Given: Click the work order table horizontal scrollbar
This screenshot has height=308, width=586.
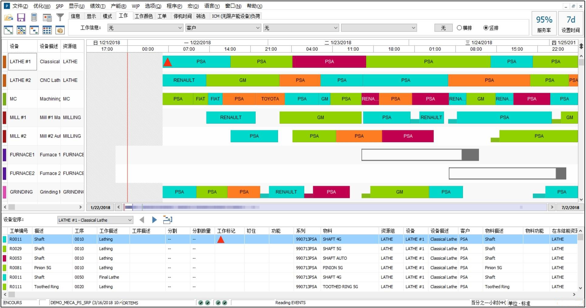Looking at the screenshot, I should point(290,294).
